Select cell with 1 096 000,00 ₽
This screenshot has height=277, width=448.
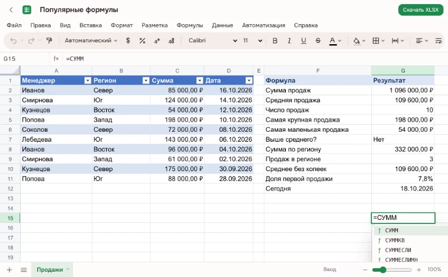(x=403, y=91)
